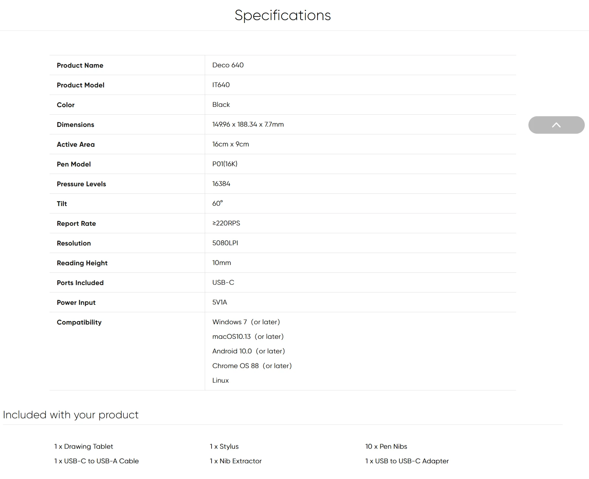Select the Deco 640 product name value
589x479 pixels.
[228, 65]
